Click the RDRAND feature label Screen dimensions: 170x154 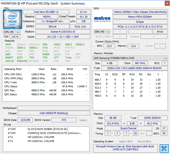tap(22, 61)
